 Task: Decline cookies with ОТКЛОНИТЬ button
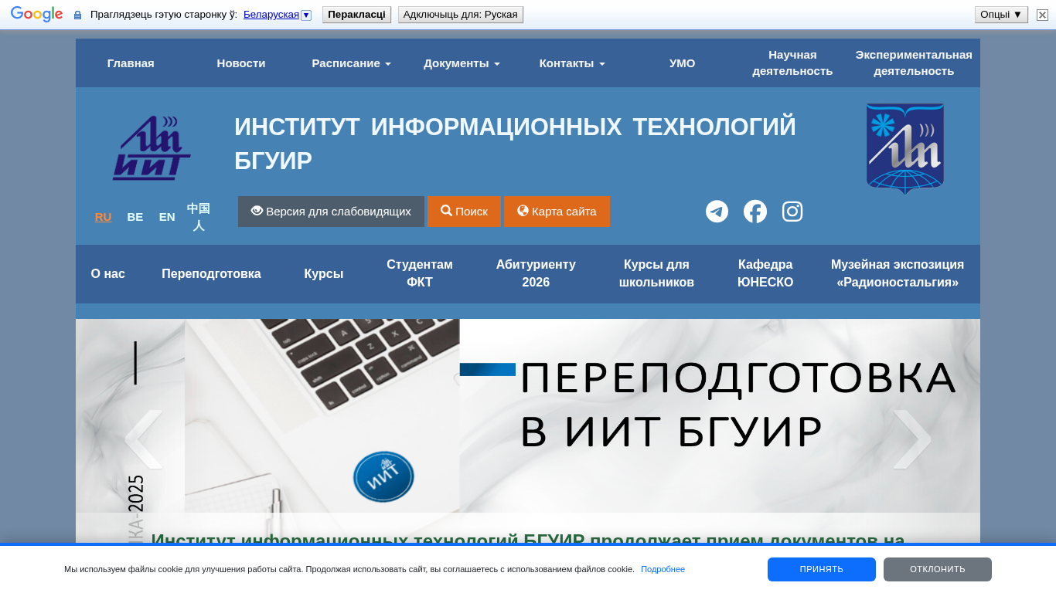point(938,570)
